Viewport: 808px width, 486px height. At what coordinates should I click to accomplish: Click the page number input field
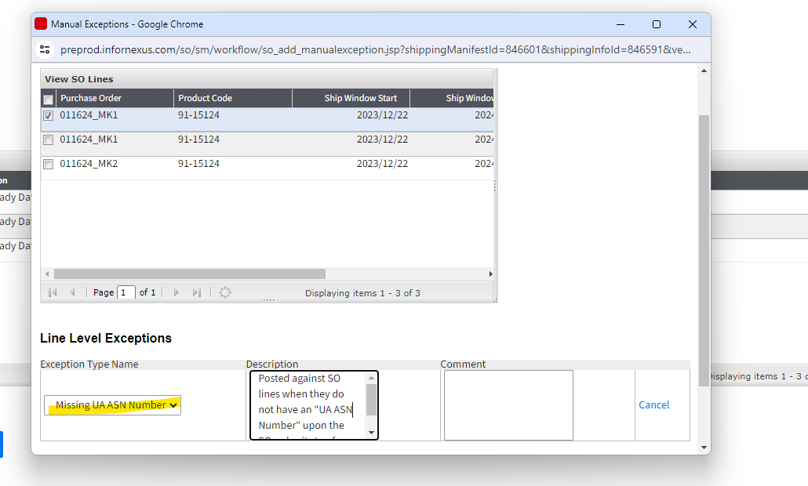click(126, 292)
